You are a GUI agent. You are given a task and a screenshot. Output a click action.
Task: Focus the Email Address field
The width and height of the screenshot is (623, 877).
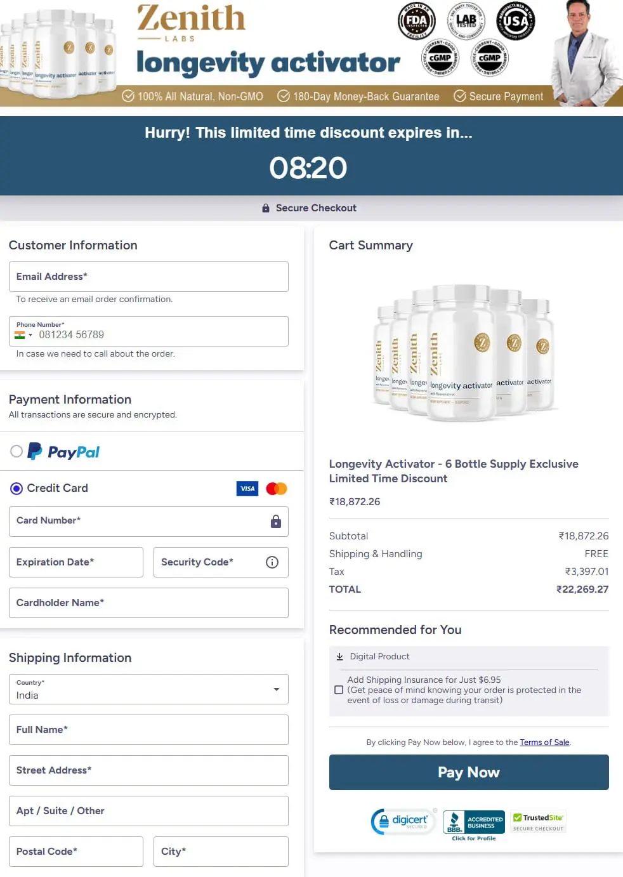coord(148,277)
